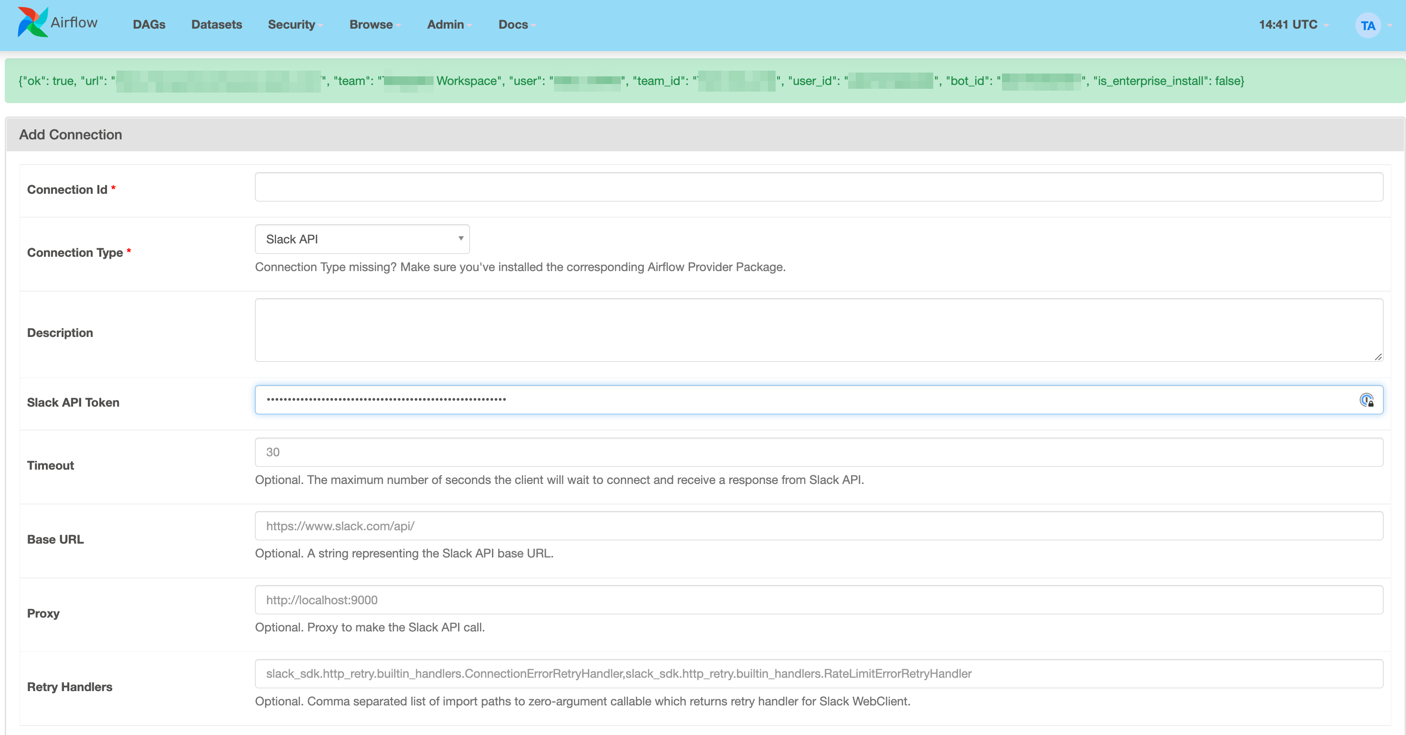1406x735 pixels.
Task: Click the Airflow brand text link
Action: [x=74, y=22]
